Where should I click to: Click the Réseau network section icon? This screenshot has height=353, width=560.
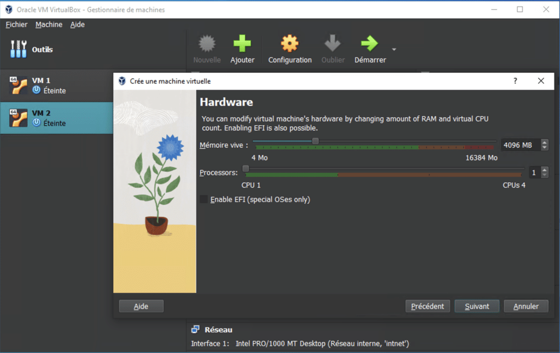195,329
